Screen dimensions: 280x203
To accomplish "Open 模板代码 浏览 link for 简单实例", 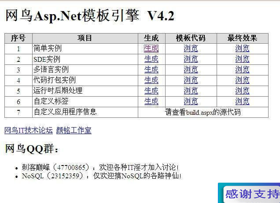I will 191,49.
